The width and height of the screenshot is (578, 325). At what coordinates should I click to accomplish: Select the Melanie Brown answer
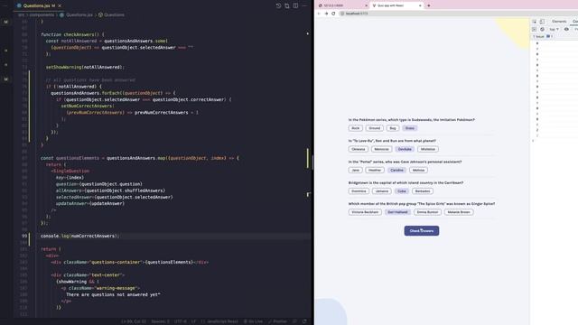pyautogui.click(x=459, y=212)
